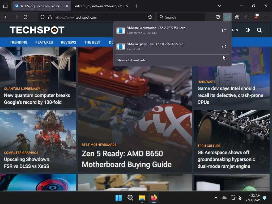Open THE BEST menu item
Screen dimensions: 272x204
pyautogui.click(x=92, y=42)
